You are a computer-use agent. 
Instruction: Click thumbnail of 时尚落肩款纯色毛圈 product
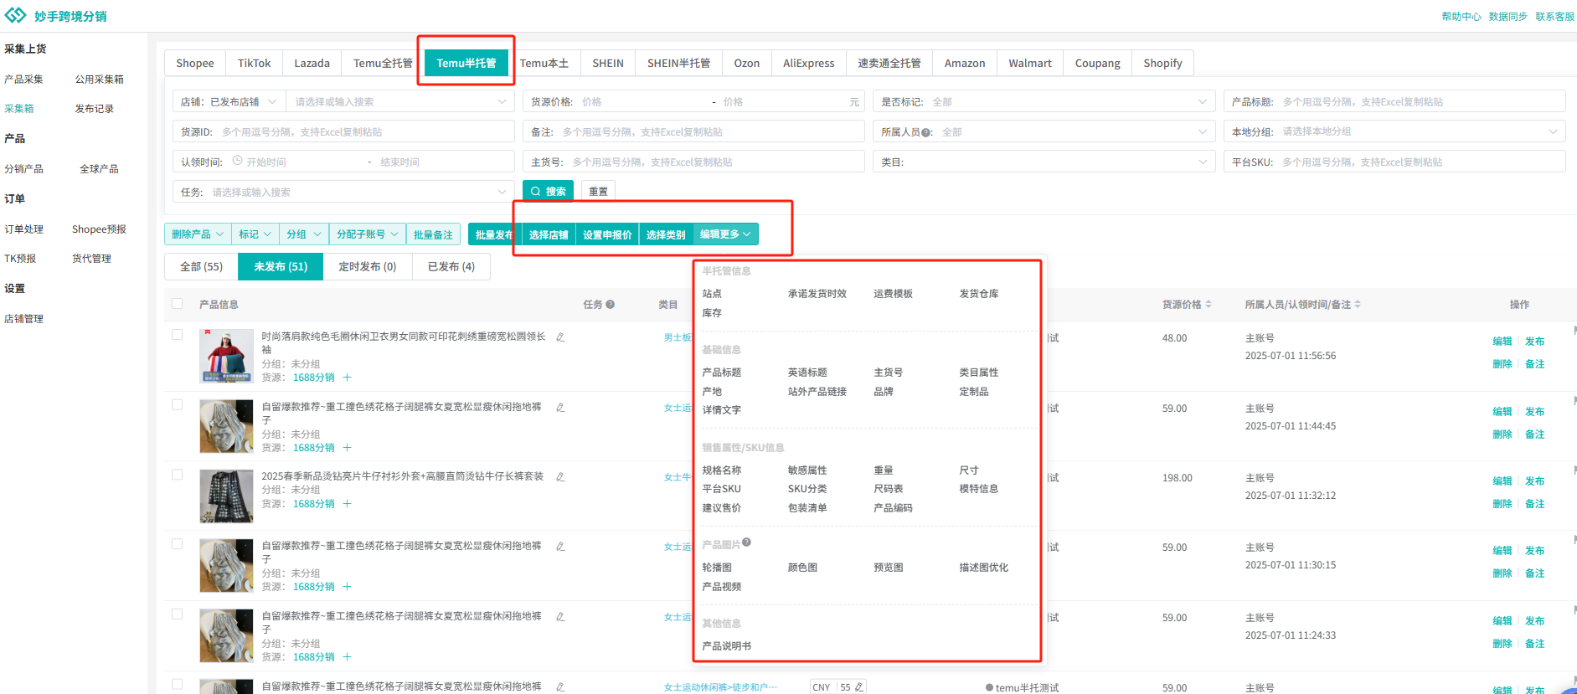click(226, 355)
